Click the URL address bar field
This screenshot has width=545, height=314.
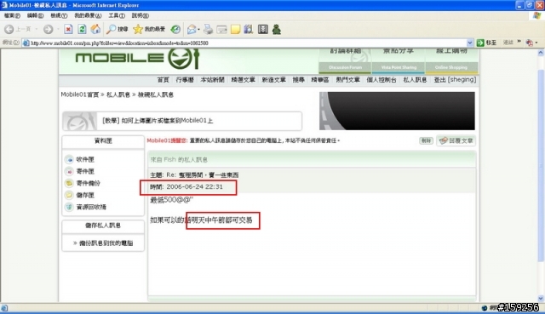pos(248,43)
